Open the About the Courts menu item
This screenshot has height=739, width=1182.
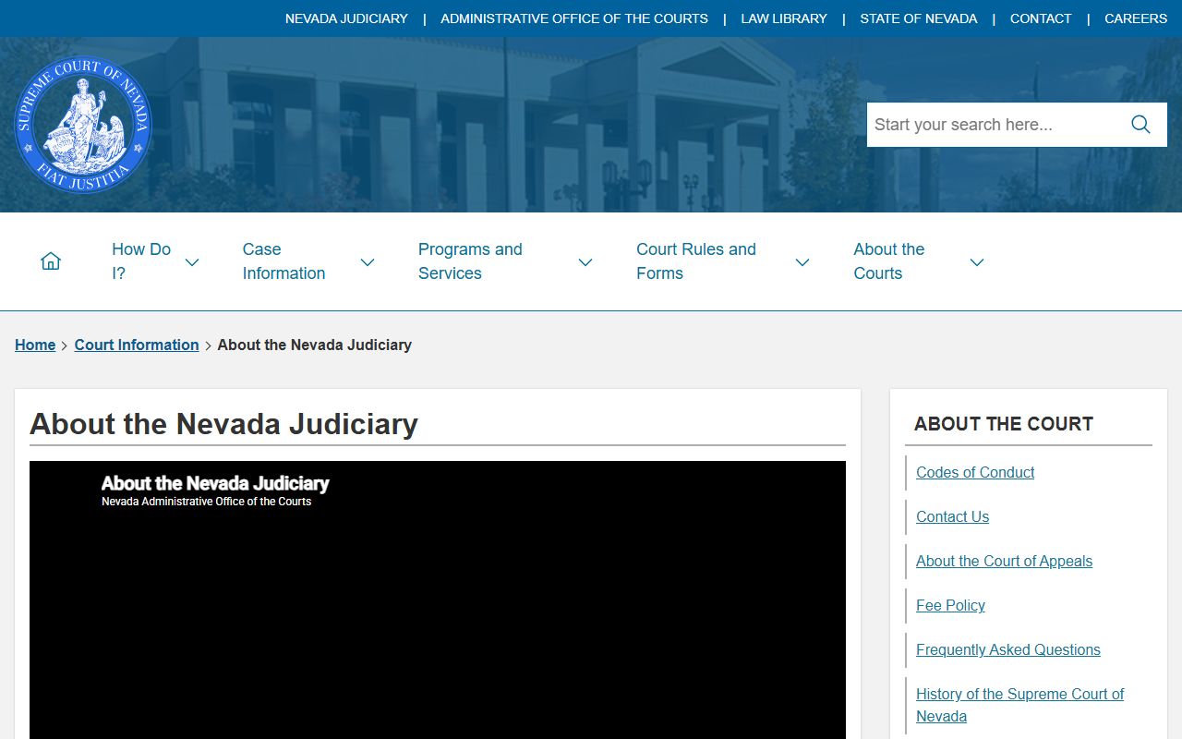[889, 261]
